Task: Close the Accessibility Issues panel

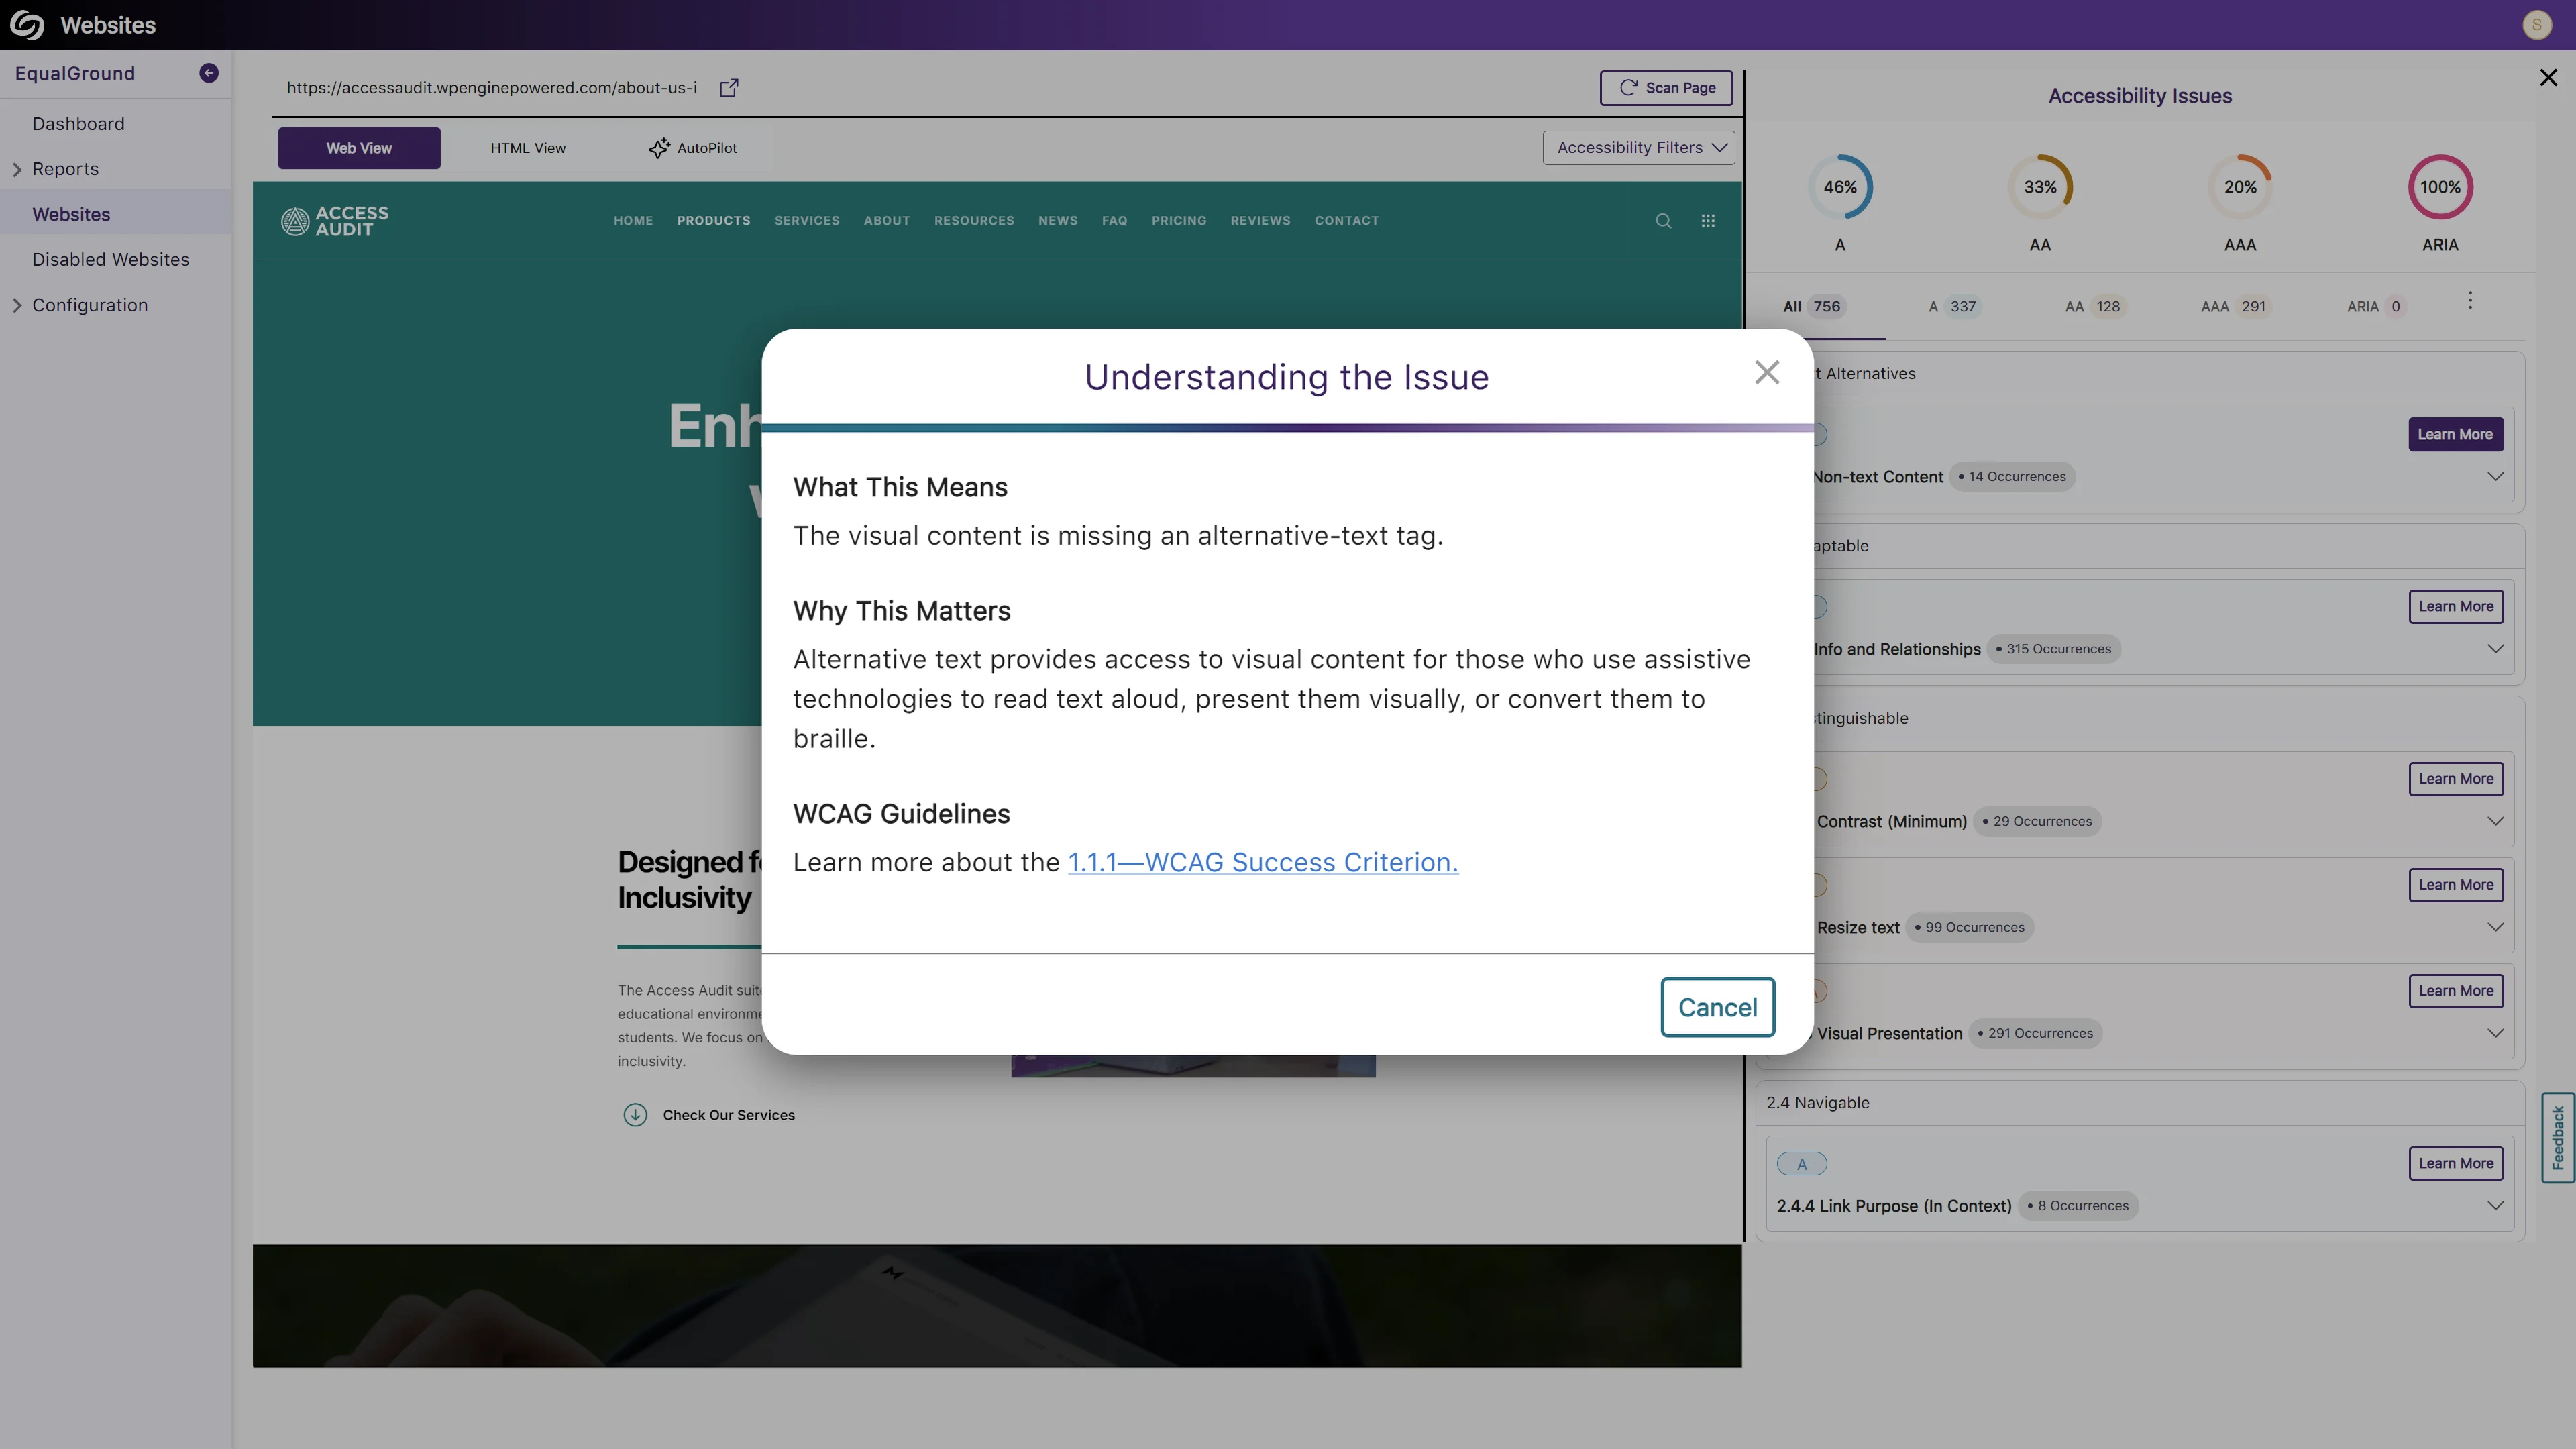Action: [2548, 78]
